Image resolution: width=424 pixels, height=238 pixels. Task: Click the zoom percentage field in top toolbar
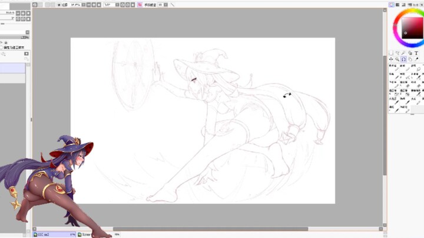(x=76, y=5)
